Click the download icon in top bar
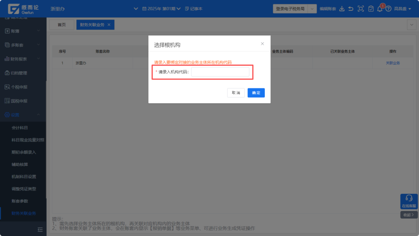 [x=342, y=9]
